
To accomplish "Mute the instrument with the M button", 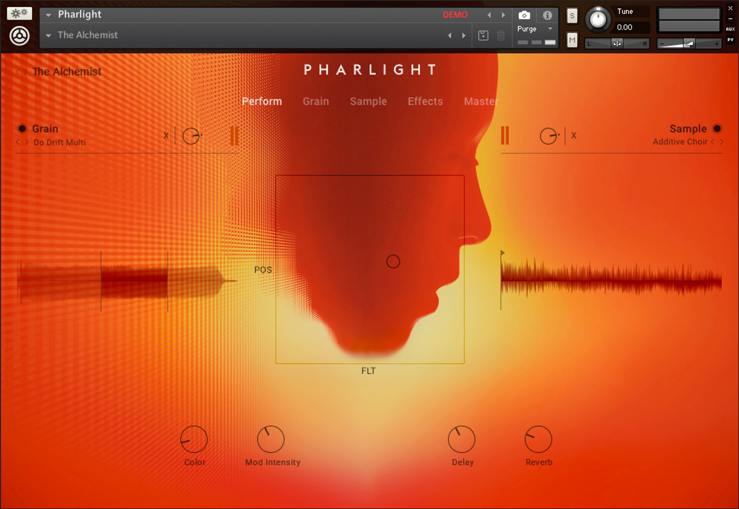I will pos(572,41).
